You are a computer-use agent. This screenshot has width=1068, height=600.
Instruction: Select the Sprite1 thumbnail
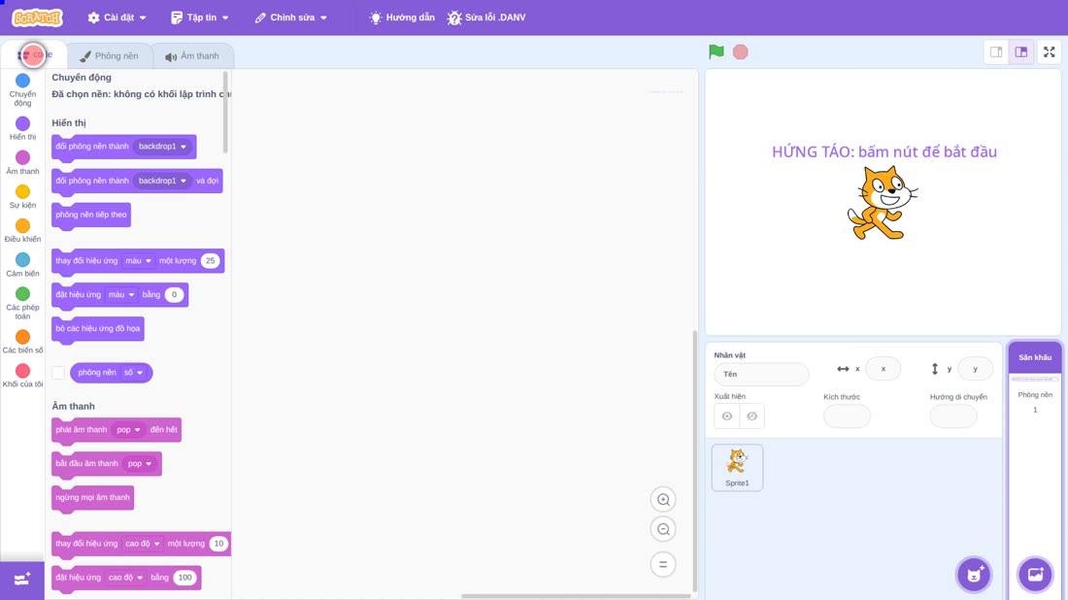click(x=737, y=467)
